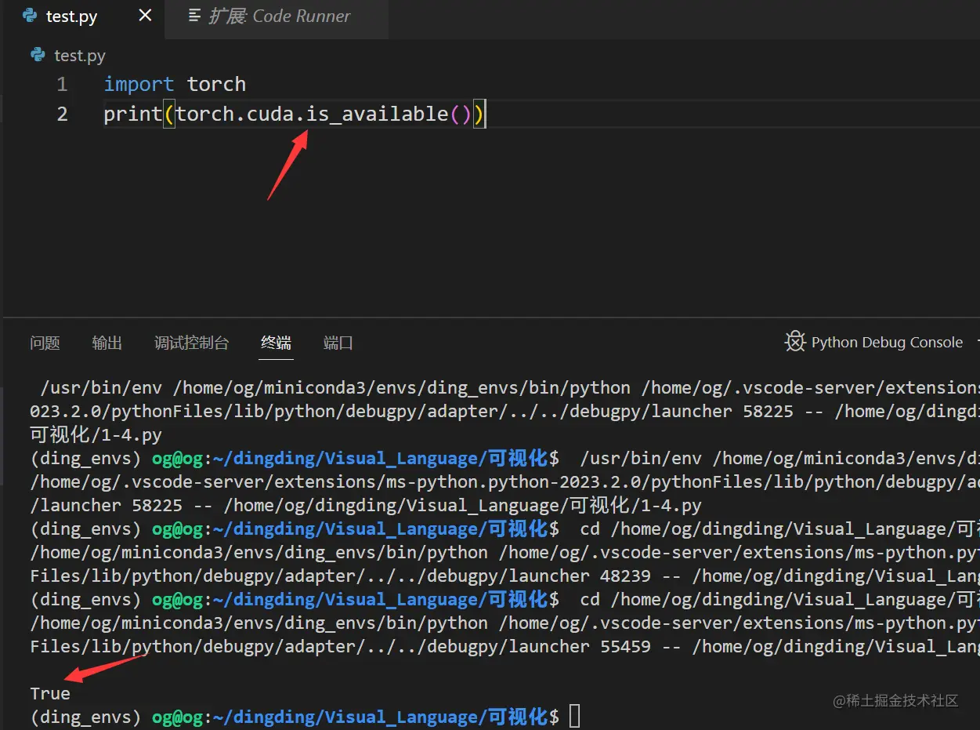Click the import keyword on line 1
Image resolution: width=980 pixels, height=730 pixels.
(x=139, y=85)
